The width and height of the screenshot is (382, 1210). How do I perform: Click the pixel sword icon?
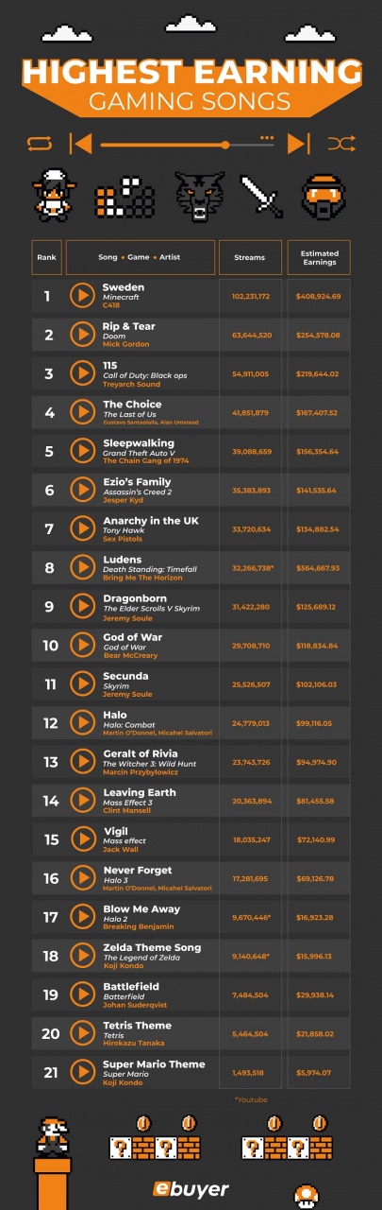pos(261,196)
